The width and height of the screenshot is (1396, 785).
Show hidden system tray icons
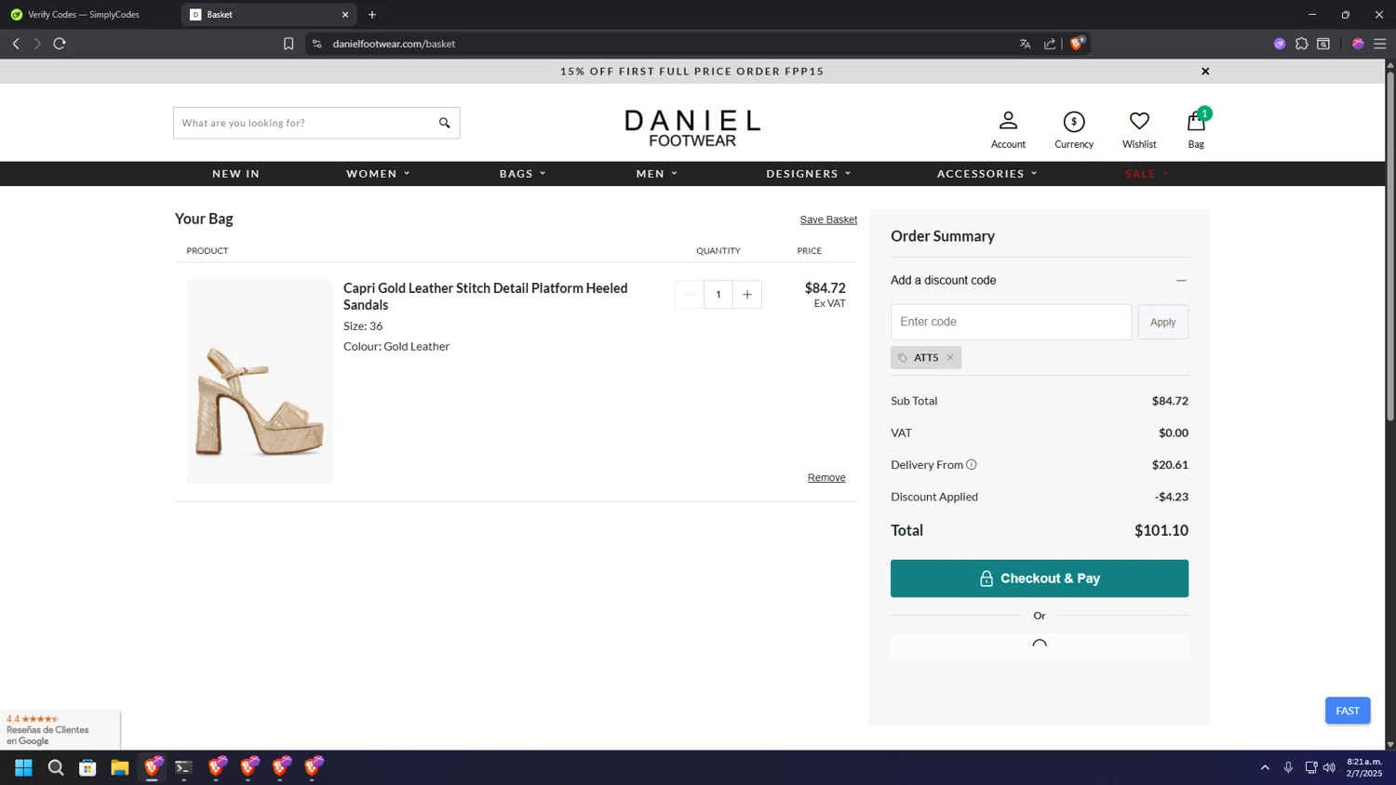(x=1265, y=767)
